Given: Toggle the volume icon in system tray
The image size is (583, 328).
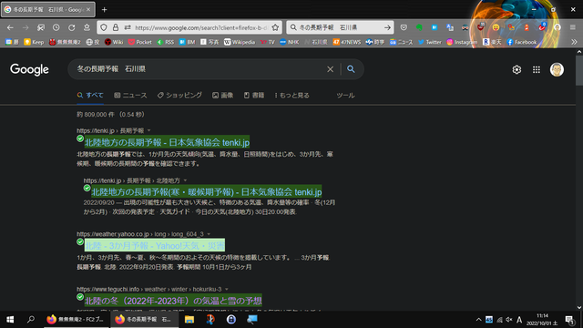Looking at the screenshot, I should click(x=509, y=320).
